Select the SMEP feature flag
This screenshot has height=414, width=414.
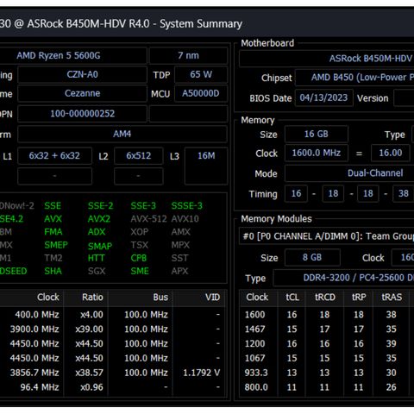click(56, 245)
